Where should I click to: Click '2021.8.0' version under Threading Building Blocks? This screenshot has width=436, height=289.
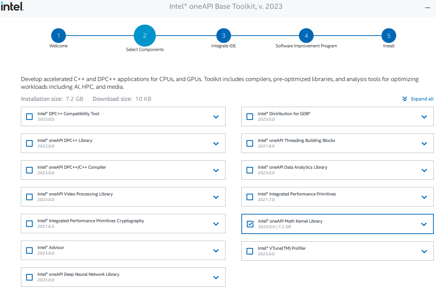pos(266,146)
